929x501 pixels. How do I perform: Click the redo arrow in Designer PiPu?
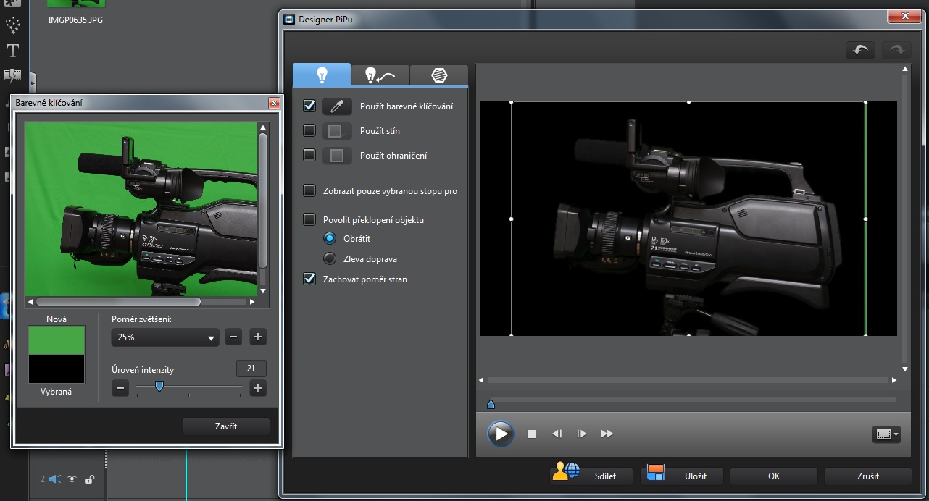pos(896,51)
